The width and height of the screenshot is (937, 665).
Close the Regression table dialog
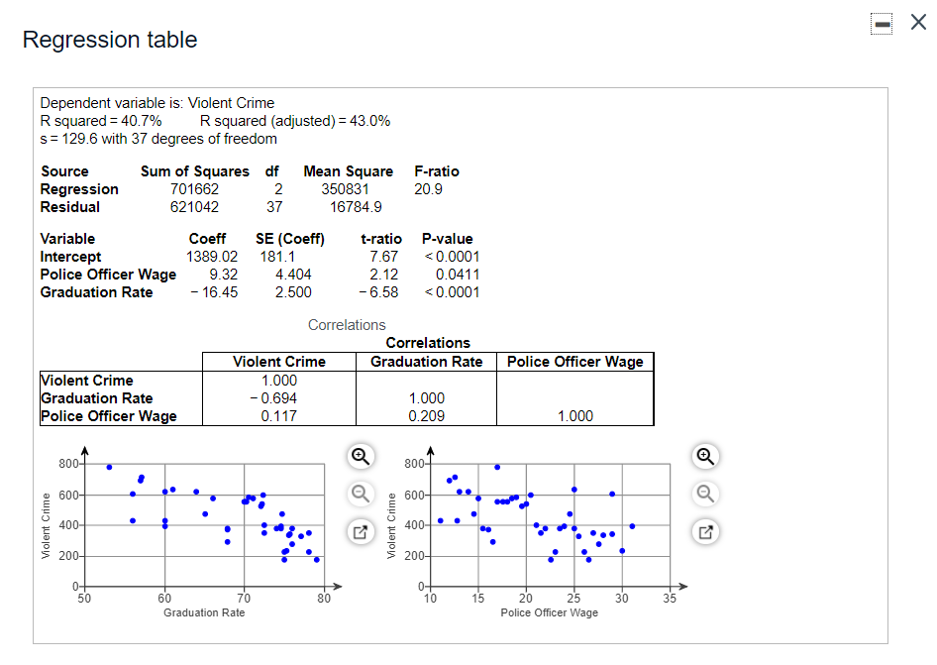pos(918,22)
